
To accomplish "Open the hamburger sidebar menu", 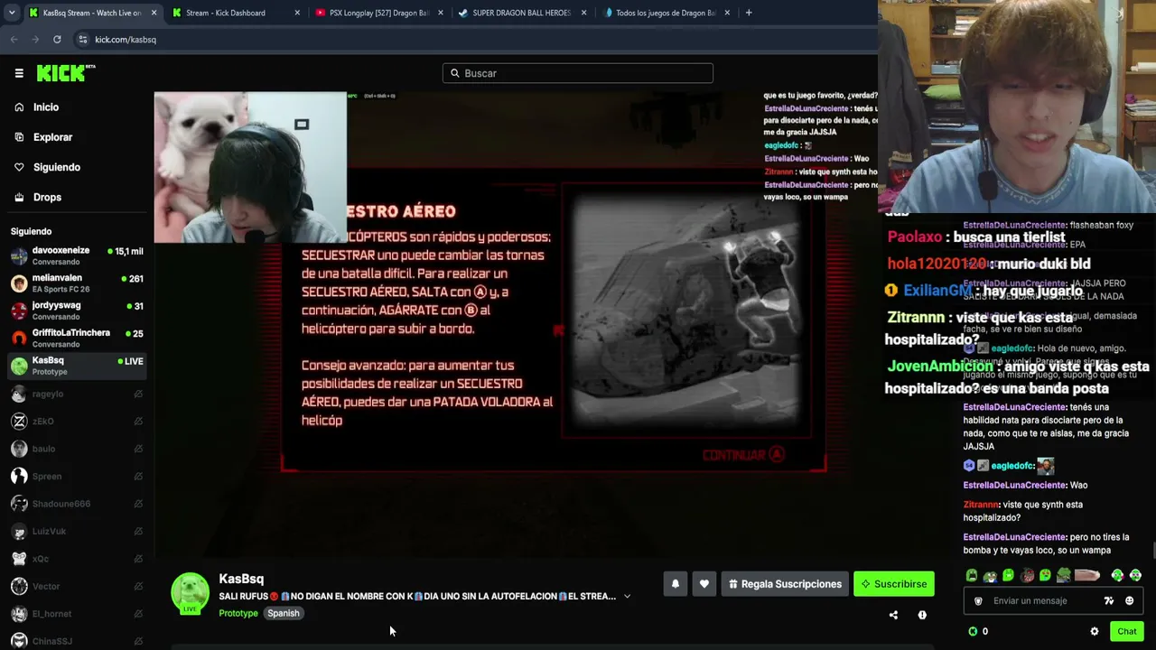I will pos(19,73).
